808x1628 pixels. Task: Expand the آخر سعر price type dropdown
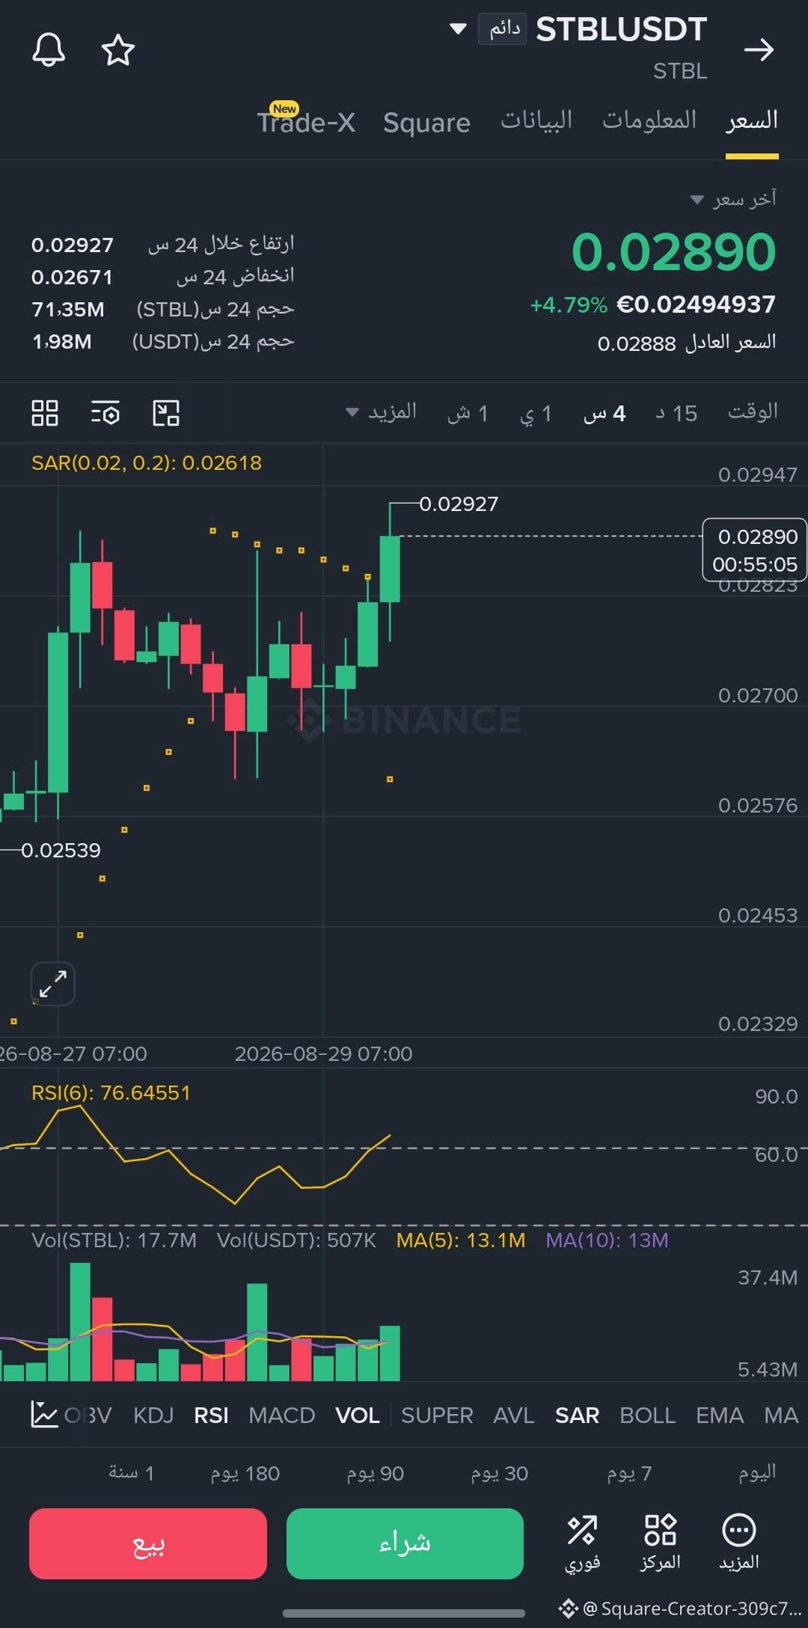733,199
